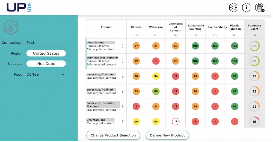Open the info hexagon icon
The height and width of the screenshot is (142, 273).
point(247,8)
